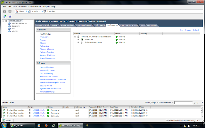Open Windows Media Player taskbar icon
Image resolution: width=205 pixels, height=128 pixels.
(39, 126)
